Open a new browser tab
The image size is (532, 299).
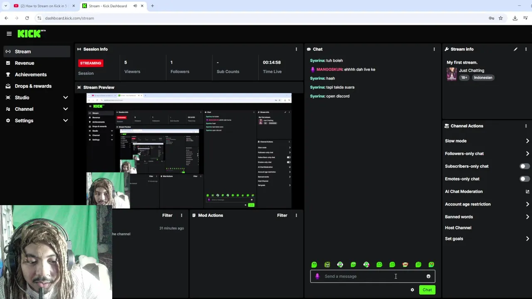153,6
